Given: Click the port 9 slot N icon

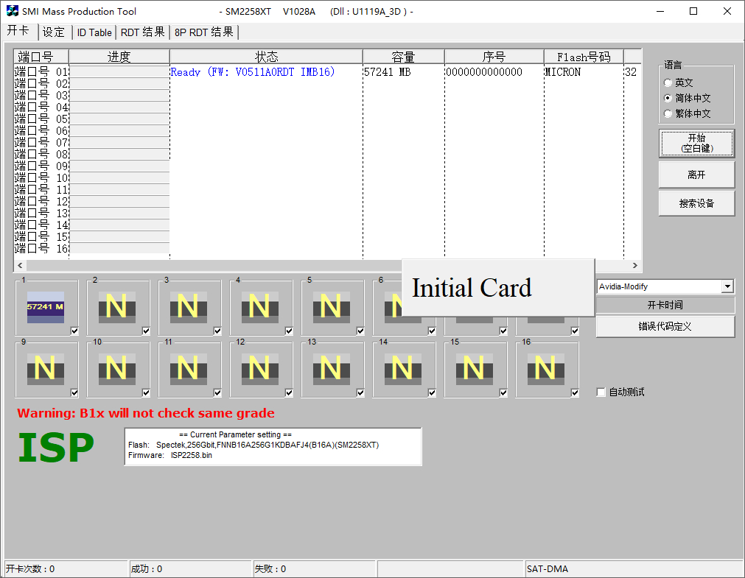Looking at the screenshot, I should (x=45, y=368).
